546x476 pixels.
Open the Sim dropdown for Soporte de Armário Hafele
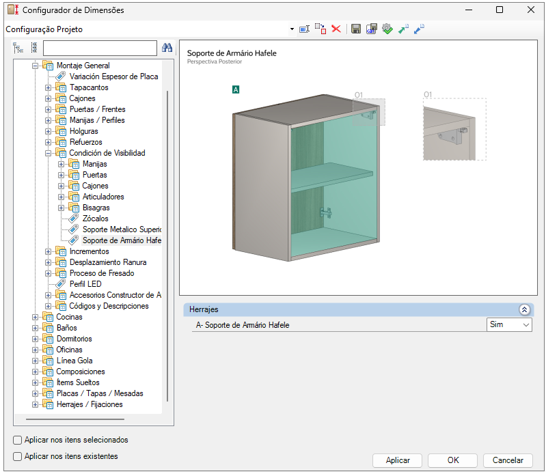pos(509,324)
